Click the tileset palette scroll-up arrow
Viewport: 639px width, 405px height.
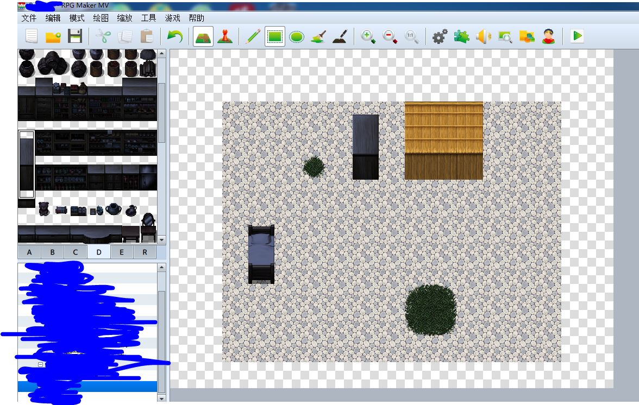162,53
